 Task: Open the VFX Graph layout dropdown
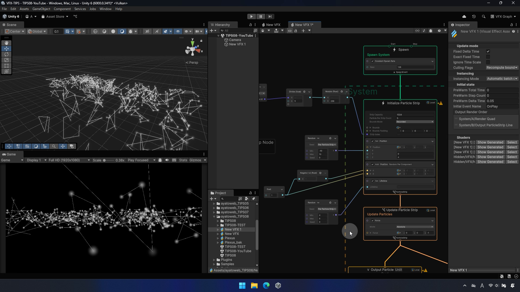point(503,16)
